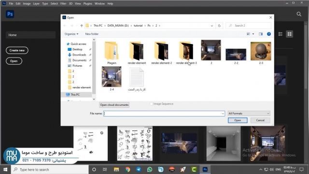The width and height of the screenshot is (309, 174).
Task: Open the dialog help icon
Action: coord(268,34)
